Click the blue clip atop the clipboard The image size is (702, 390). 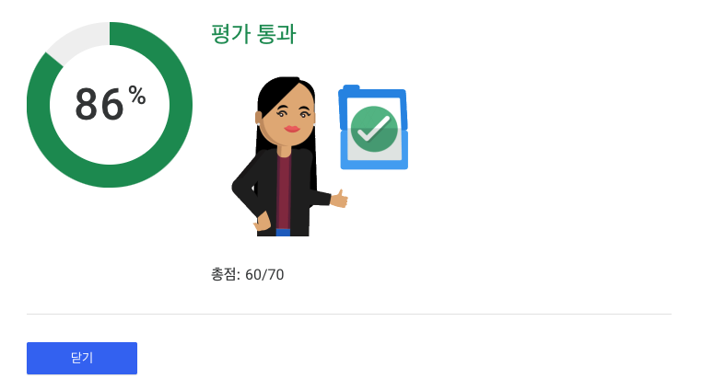point(351,88)
